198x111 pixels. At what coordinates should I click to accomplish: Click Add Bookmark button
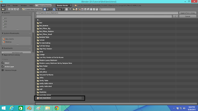[x=16, y=52]
